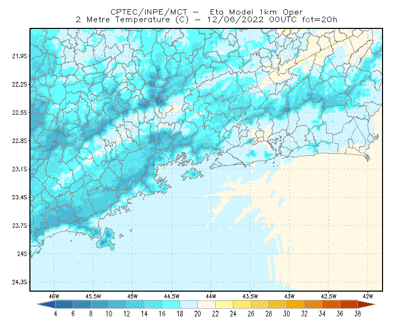Click the 20 to 22 cream color swatch
This screenshot has width=413, height=319.
point(206,305)
